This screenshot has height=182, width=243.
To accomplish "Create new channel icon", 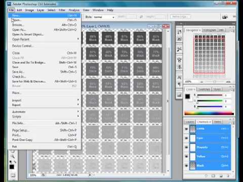I will 221,176.
